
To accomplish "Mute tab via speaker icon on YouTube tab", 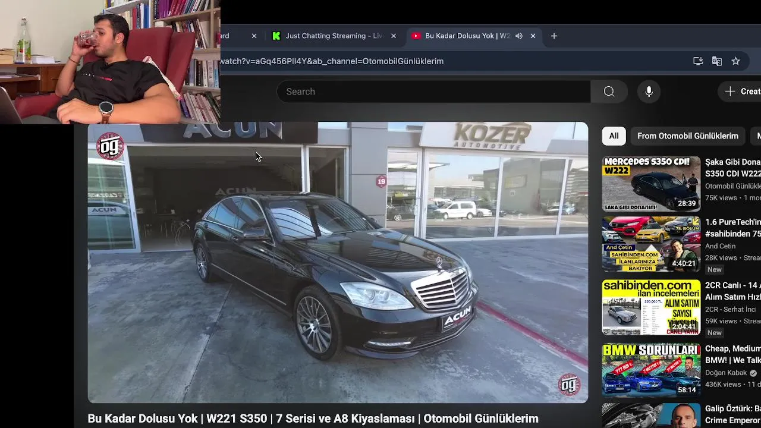I will [519, 36].
